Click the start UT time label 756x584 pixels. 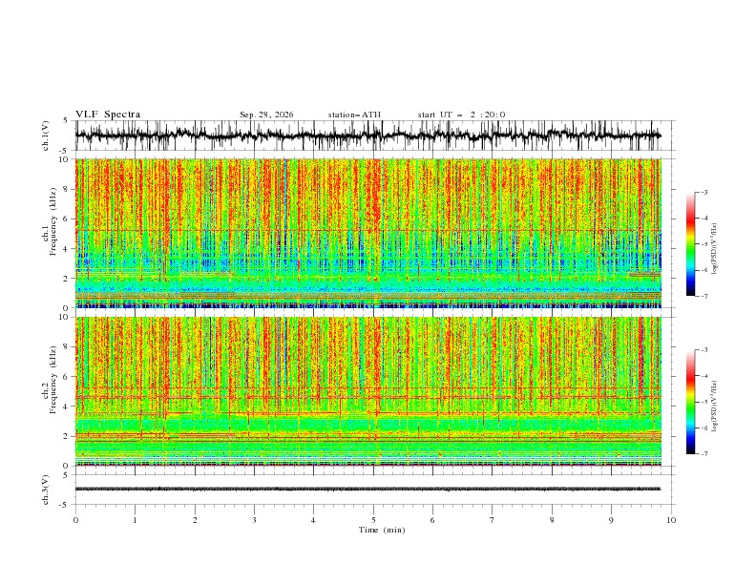point(461,115)
